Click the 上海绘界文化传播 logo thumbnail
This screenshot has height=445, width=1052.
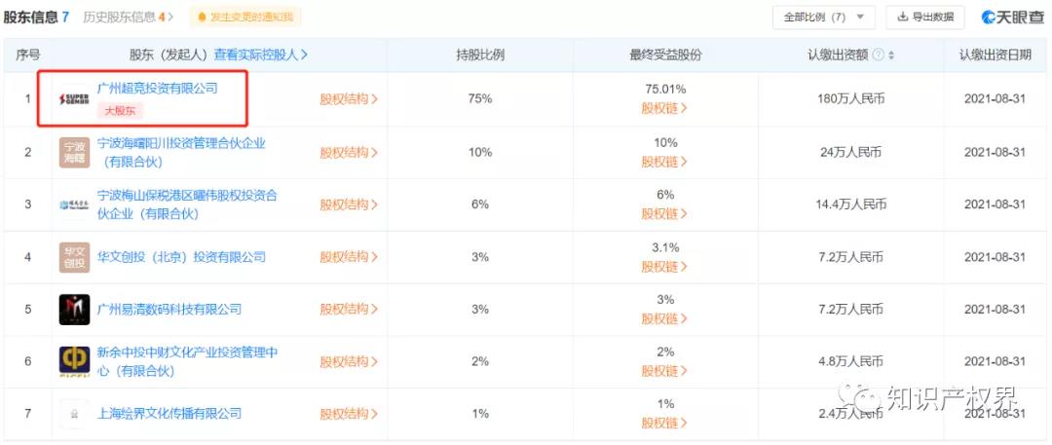pos(74,414)
